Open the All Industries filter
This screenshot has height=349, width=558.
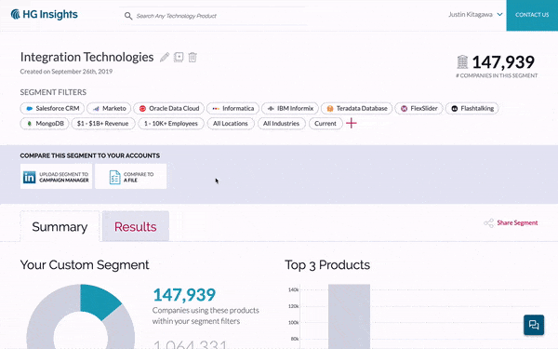click(281, 124)
